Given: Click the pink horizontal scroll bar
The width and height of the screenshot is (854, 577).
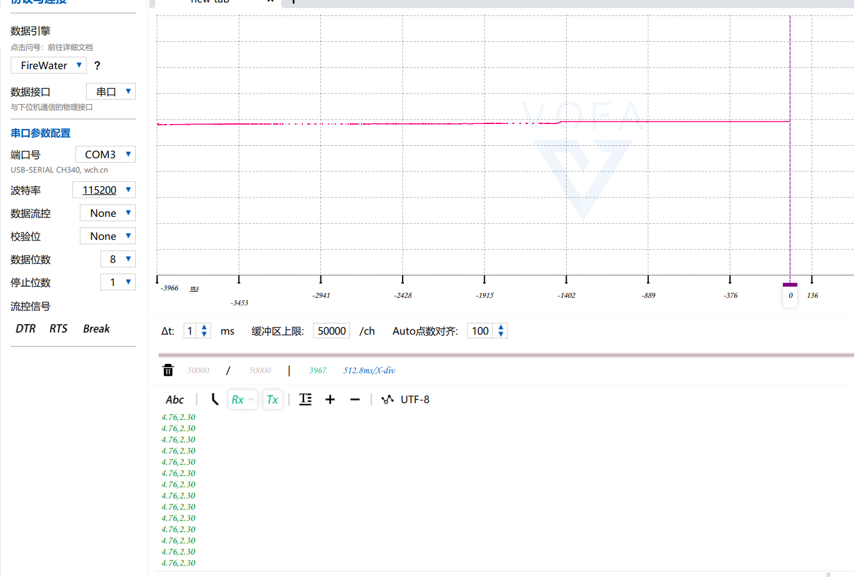Looking at the screenshot, I should tap(505, 355).
